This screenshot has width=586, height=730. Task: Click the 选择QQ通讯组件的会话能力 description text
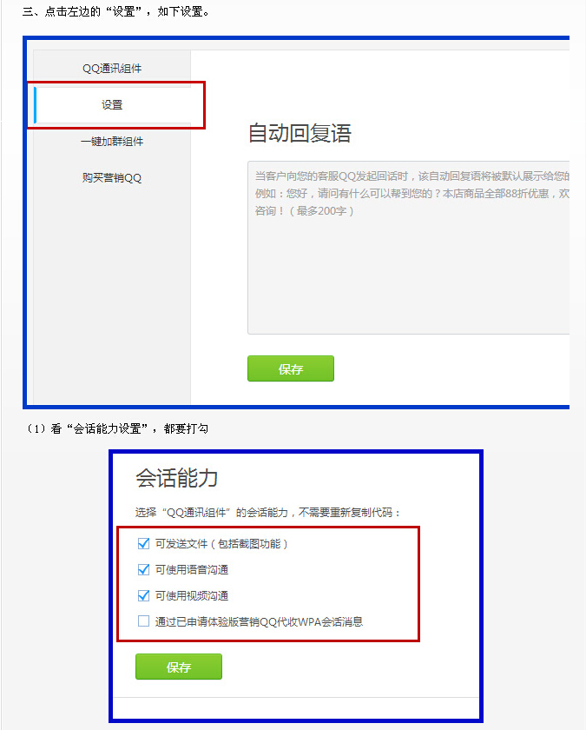[x=268, y=513]
